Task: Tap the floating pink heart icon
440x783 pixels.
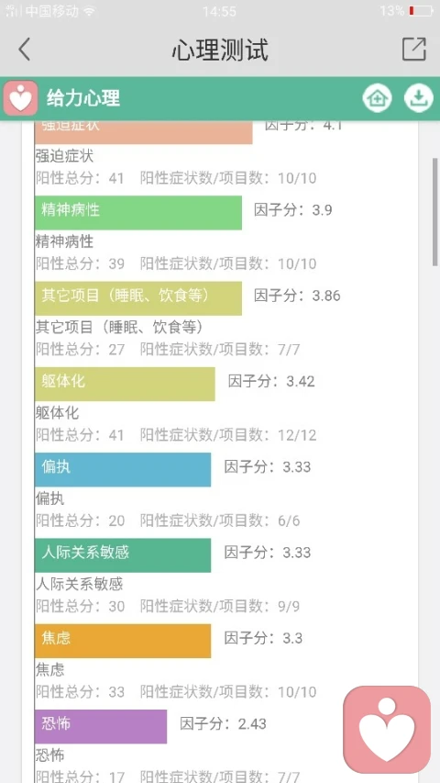Action: pos(387,729)
